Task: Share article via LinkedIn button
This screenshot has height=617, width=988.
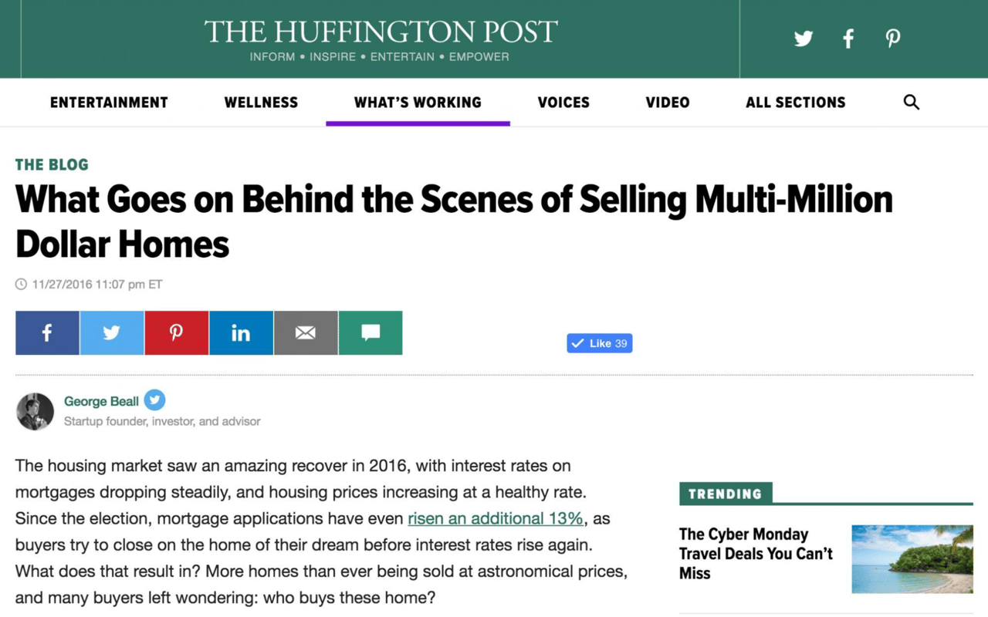Action: click(x=241, y=332)
